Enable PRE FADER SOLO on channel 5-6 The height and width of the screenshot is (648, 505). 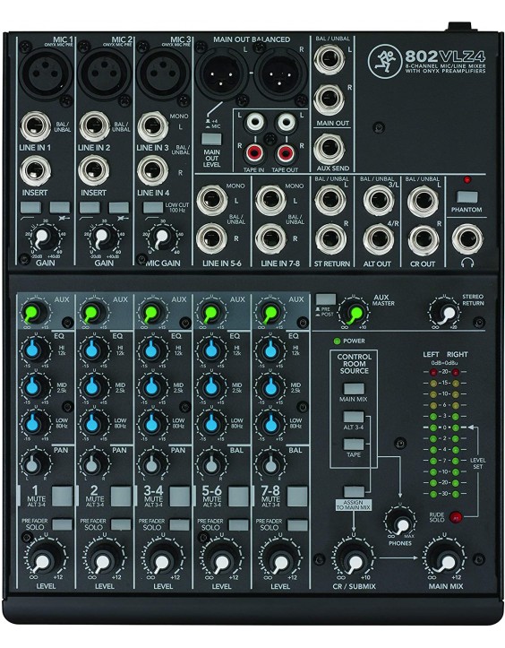(238, 525)
